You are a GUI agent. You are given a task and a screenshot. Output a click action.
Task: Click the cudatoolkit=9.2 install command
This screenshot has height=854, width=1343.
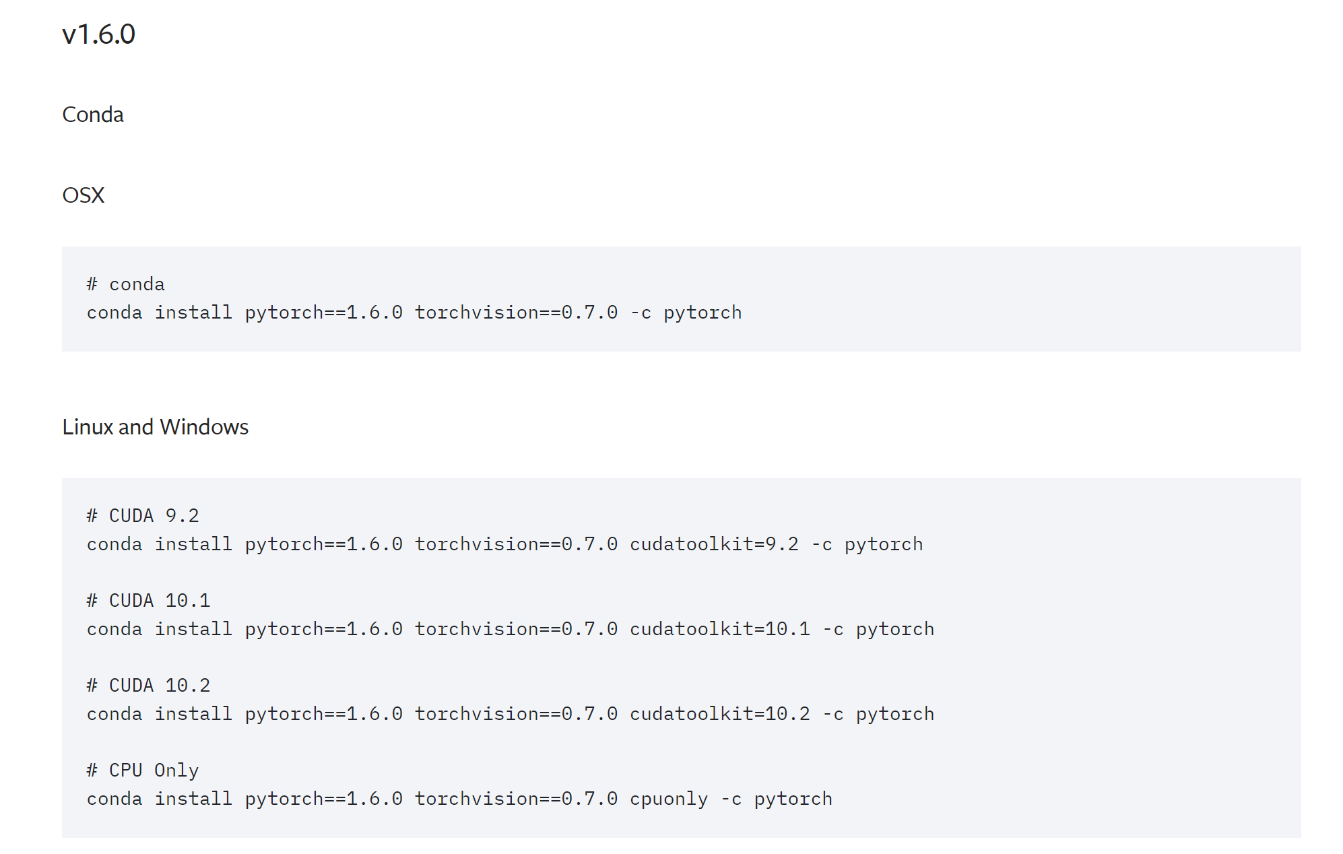(x=505, y=544)
